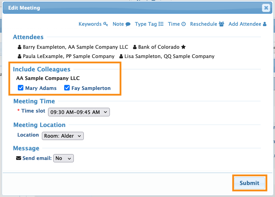Screen dimensions: 275x197
Task: Open the Send email dropdown
Action: [64, 158]
